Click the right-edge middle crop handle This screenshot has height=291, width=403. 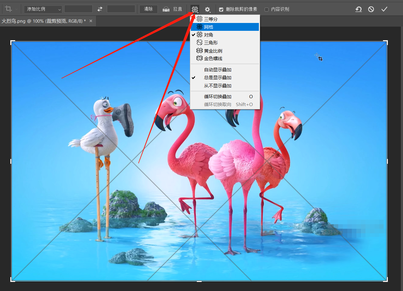click(x=387, y=161)
